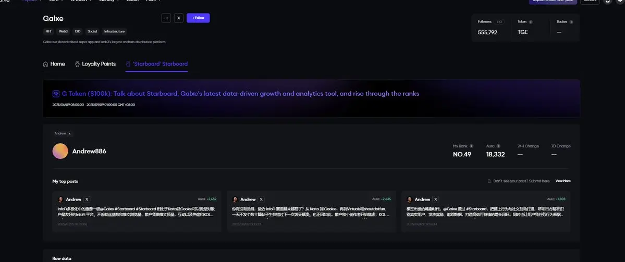The height and width of the screenshot is (262, 625).
Task: Click the info icon next to Token
Action: 531,22
